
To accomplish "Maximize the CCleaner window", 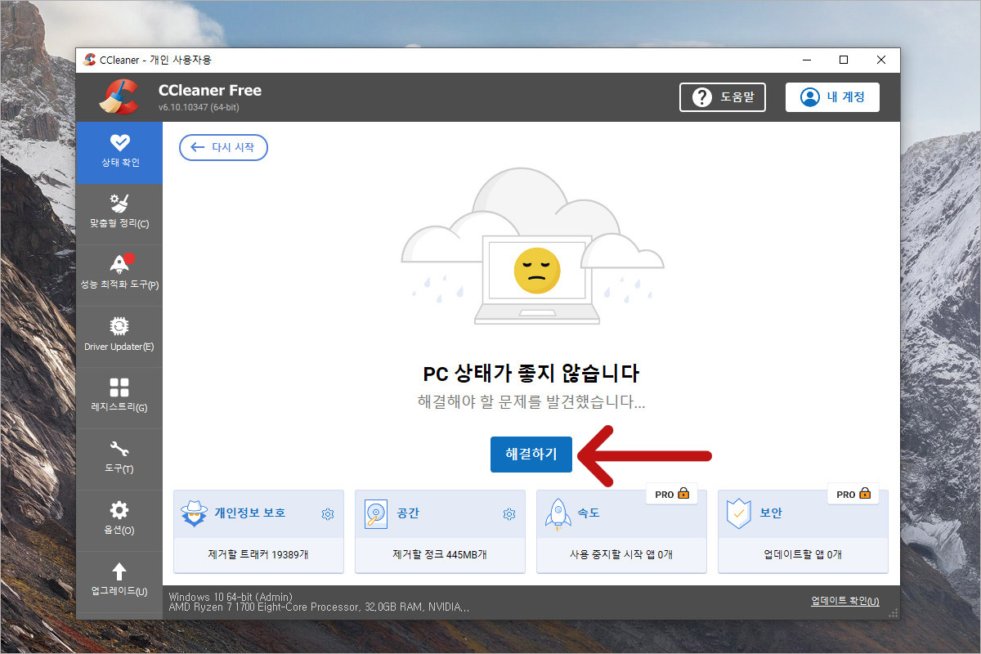I will pos(844,60).
